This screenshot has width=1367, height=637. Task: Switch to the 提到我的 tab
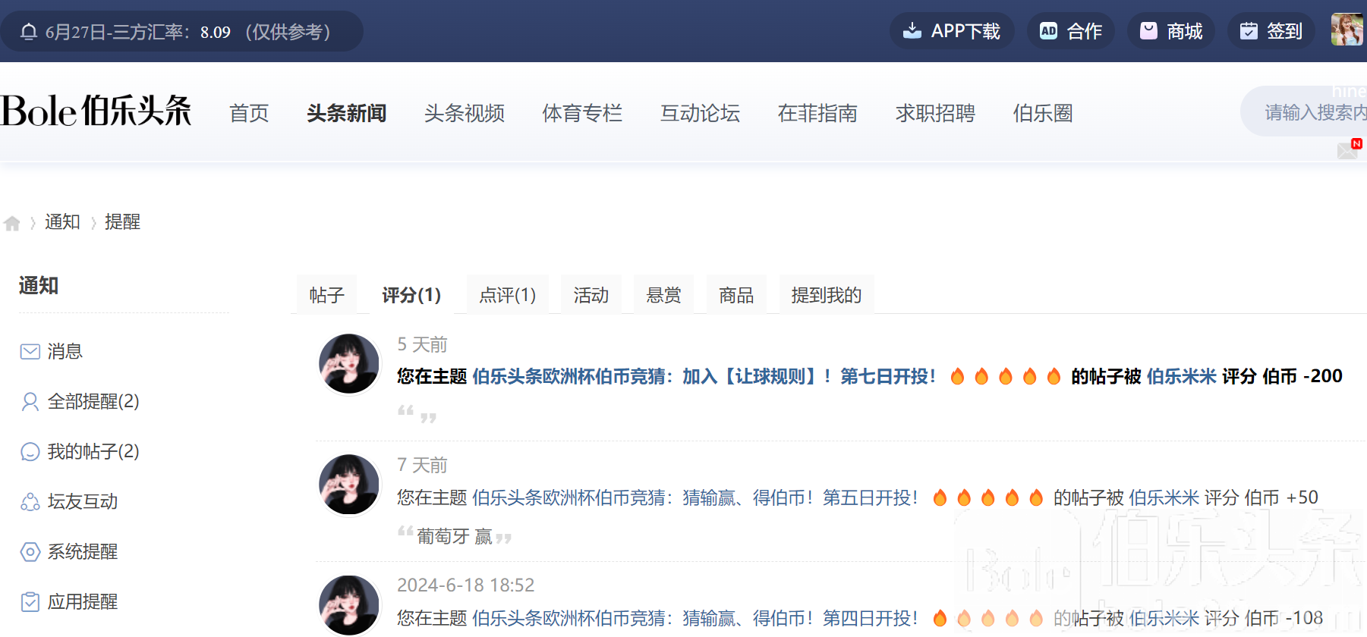point(827,294)
